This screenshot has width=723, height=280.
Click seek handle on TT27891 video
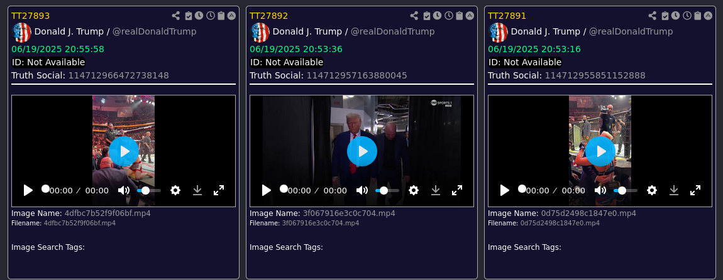coord(522,189)
